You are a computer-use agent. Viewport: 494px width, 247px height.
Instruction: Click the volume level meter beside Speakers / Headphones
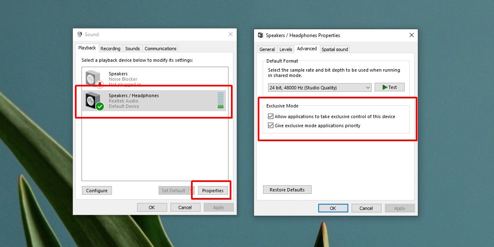pyautogui.click(x=221, y=100)
